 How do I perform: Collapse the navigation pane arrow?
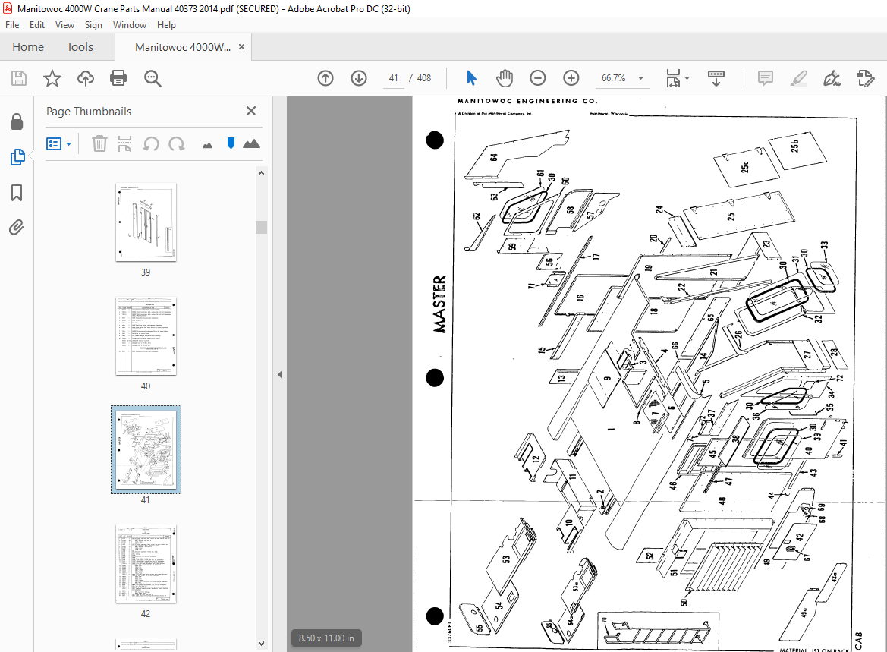[x=280, y=375]
